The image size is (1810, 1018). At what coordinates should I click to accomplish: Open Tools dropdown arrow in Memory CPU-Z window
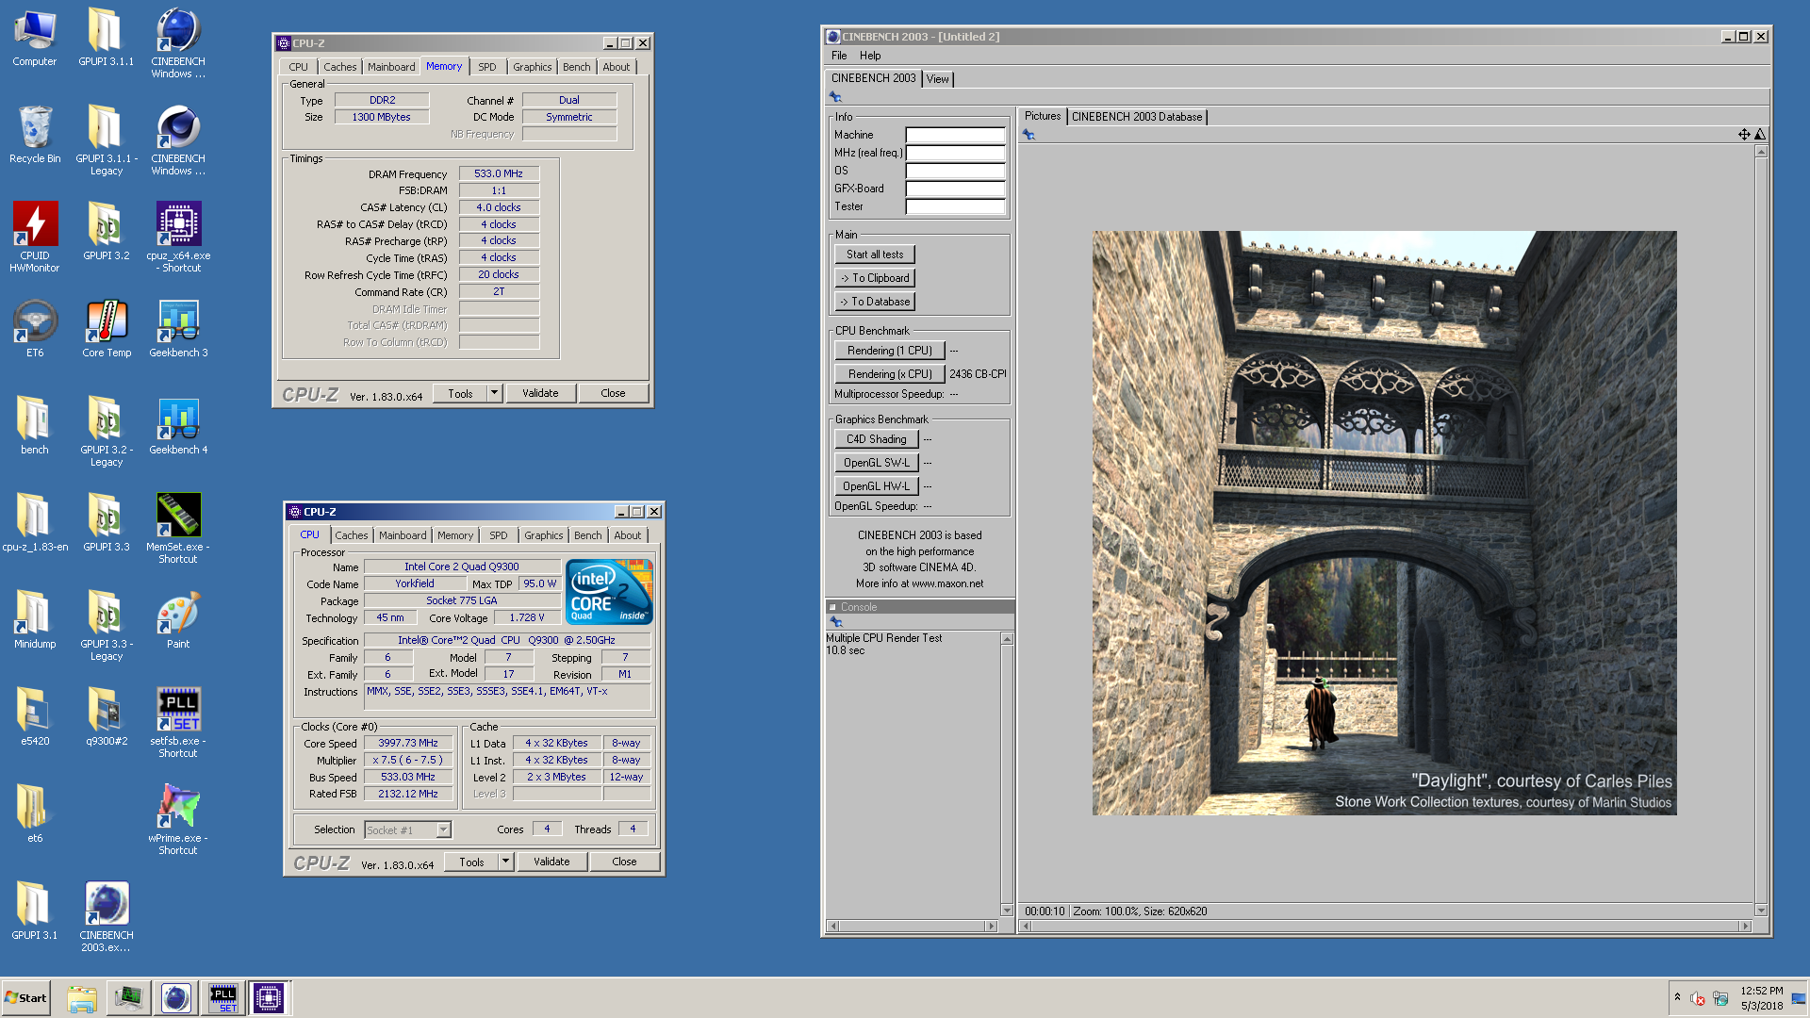tap(494, 393)
